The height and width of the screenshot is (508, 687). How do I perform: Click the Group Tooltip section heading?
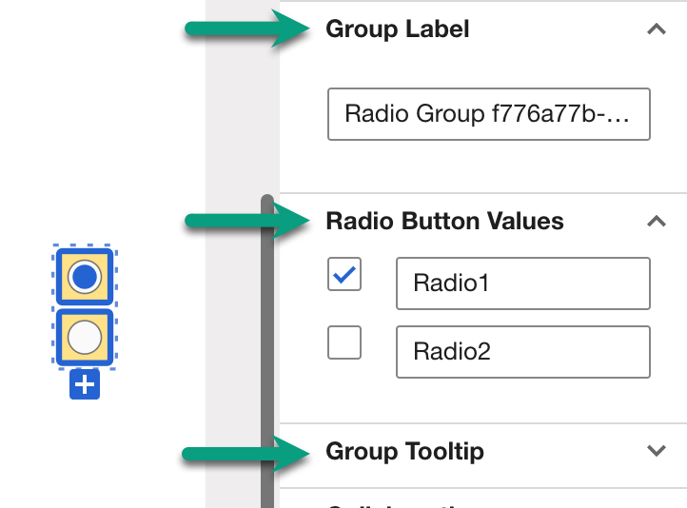[404, 451]
